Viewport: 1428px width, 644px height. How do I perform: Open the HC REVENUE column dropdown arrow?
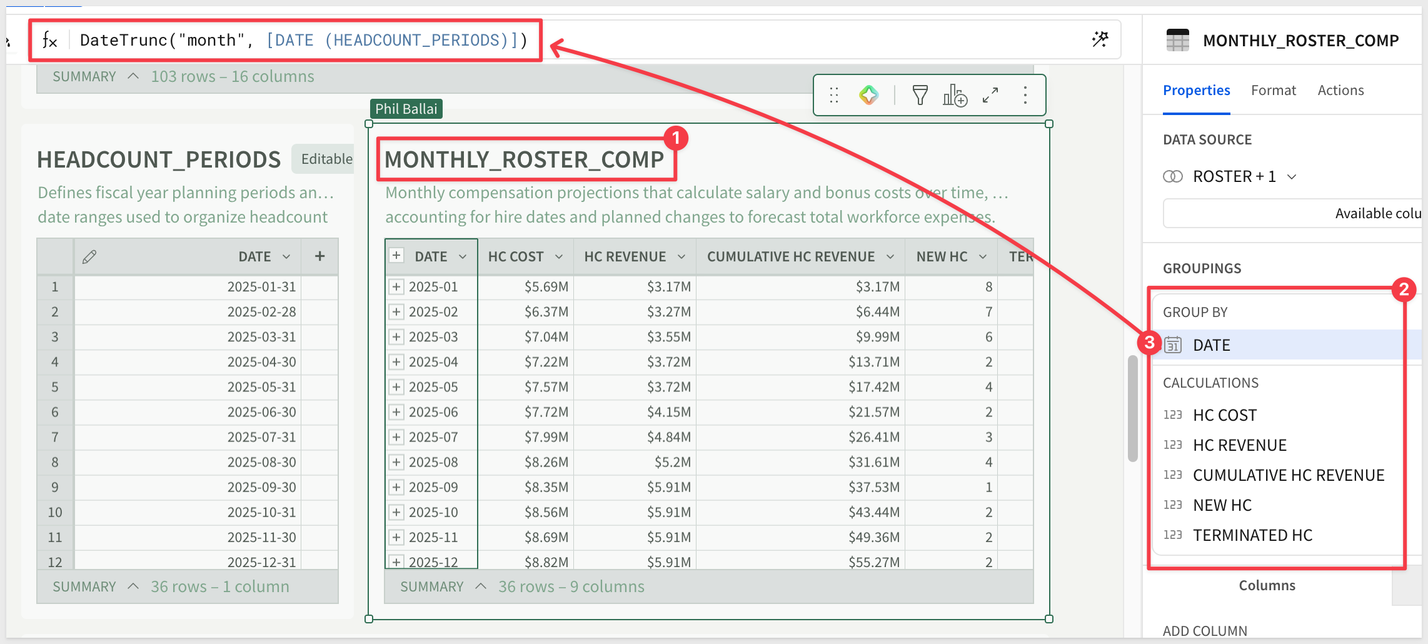click(x=681, y=257)
